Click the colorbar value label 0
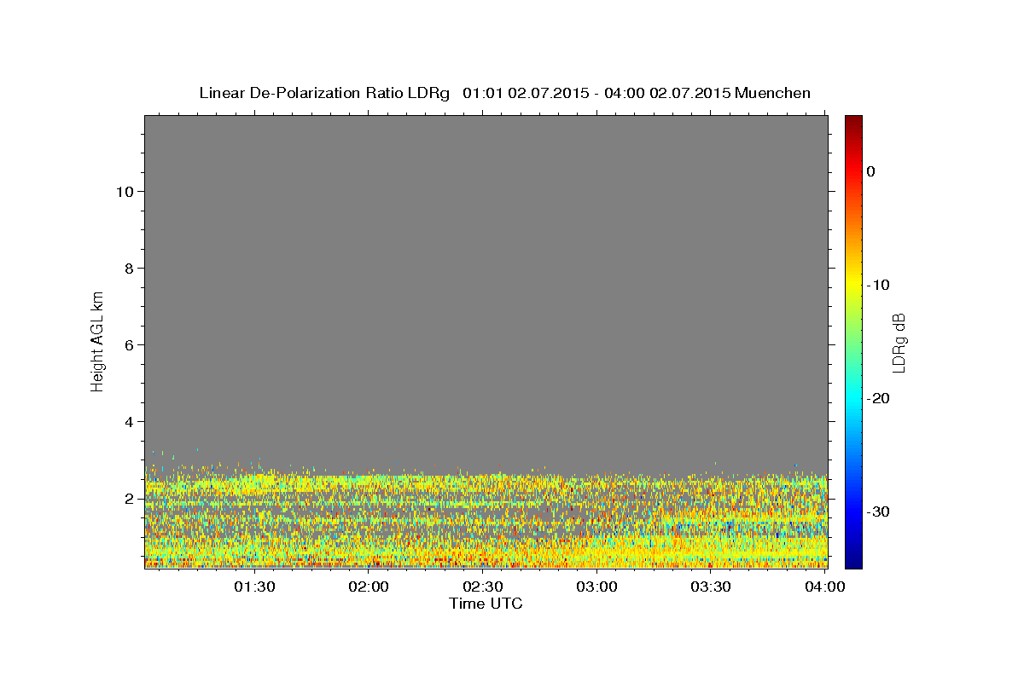The width and height of the screenshot is (1024, 682). (870, 171)
